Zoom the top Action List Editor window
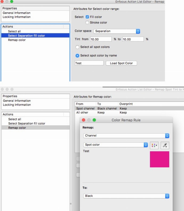Viewport: 184px width, 211px height. point(12,1)
